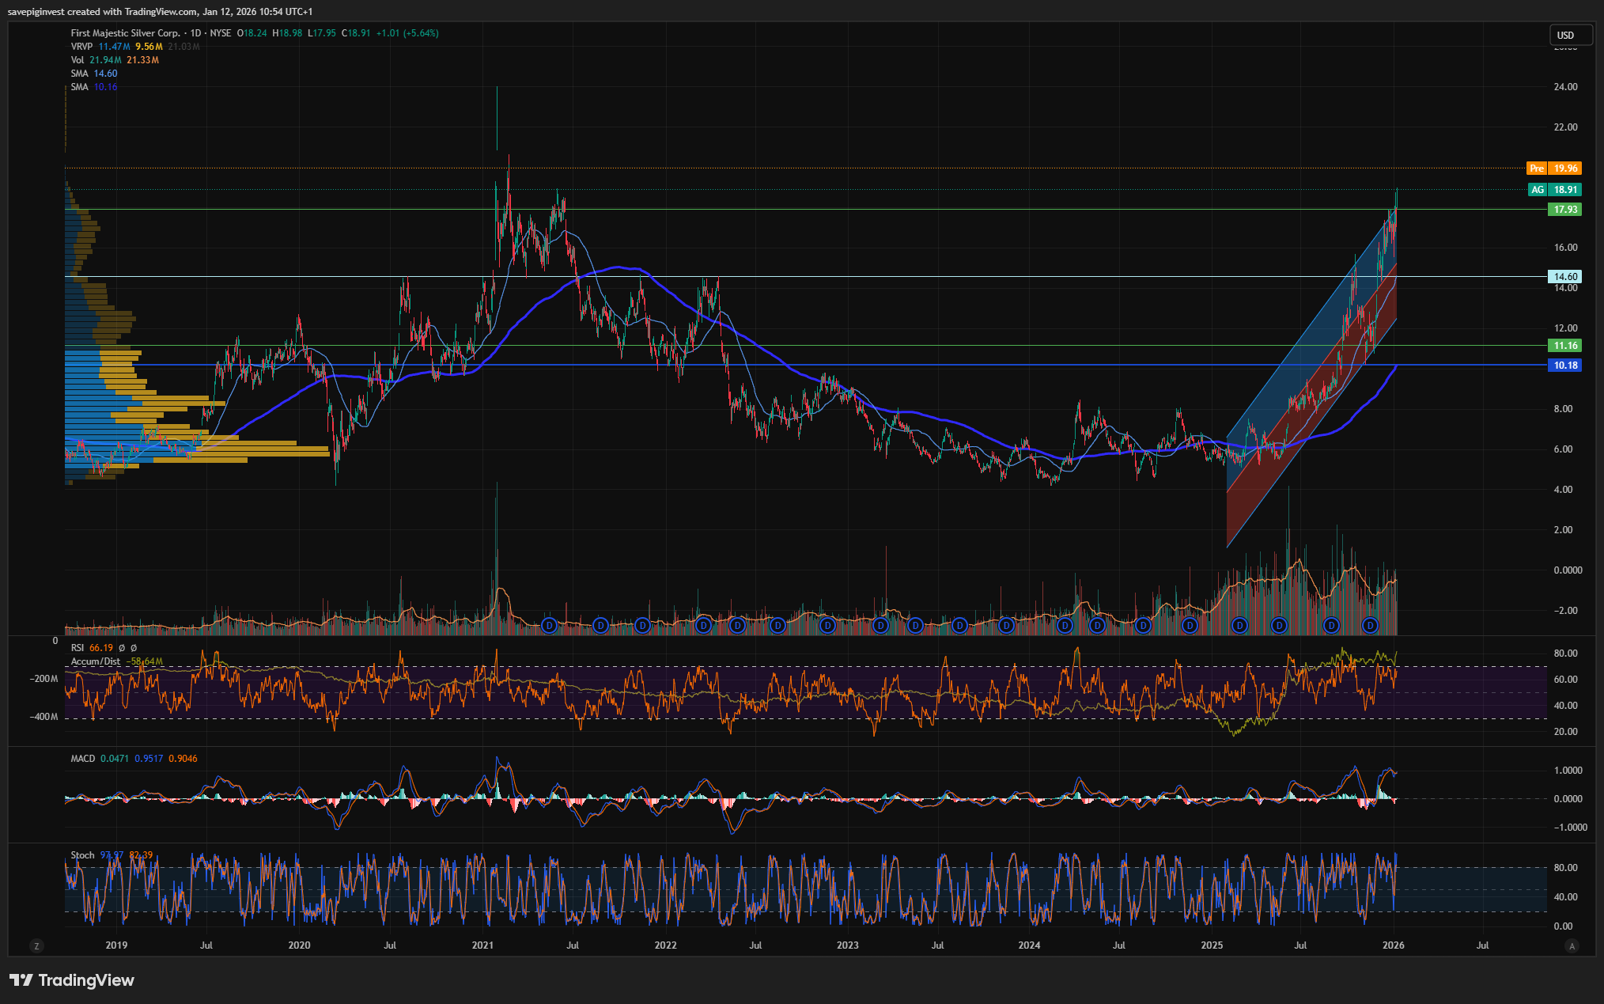Open the Stoch indicator legend options

tap(82, 855)
